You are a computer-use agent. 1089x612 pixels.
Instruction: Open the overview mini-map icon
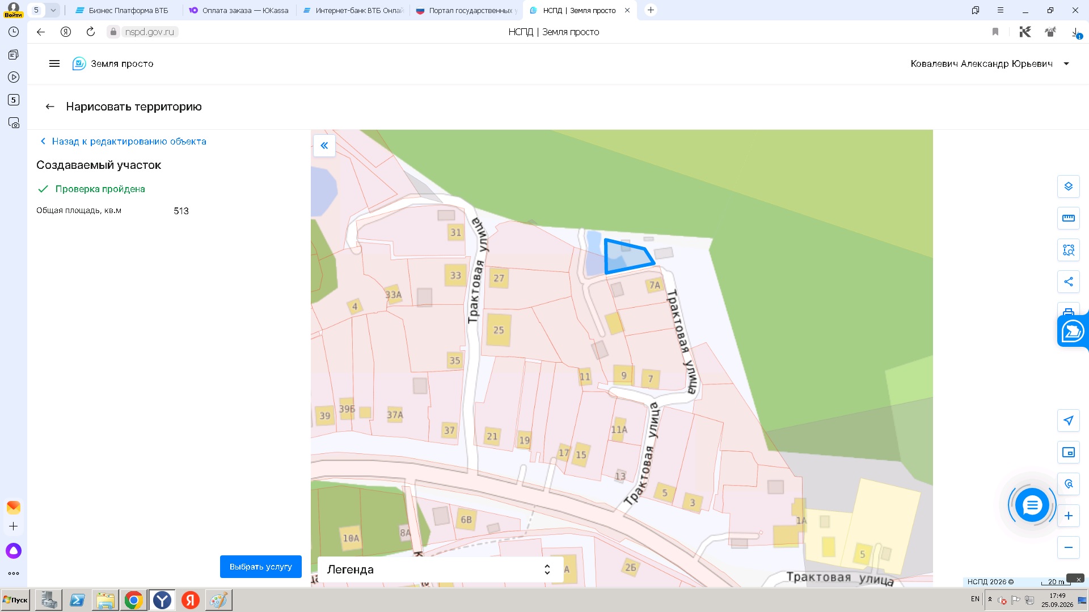1068,452
